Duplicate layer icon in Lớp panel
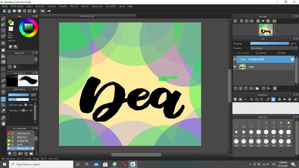 263,88
